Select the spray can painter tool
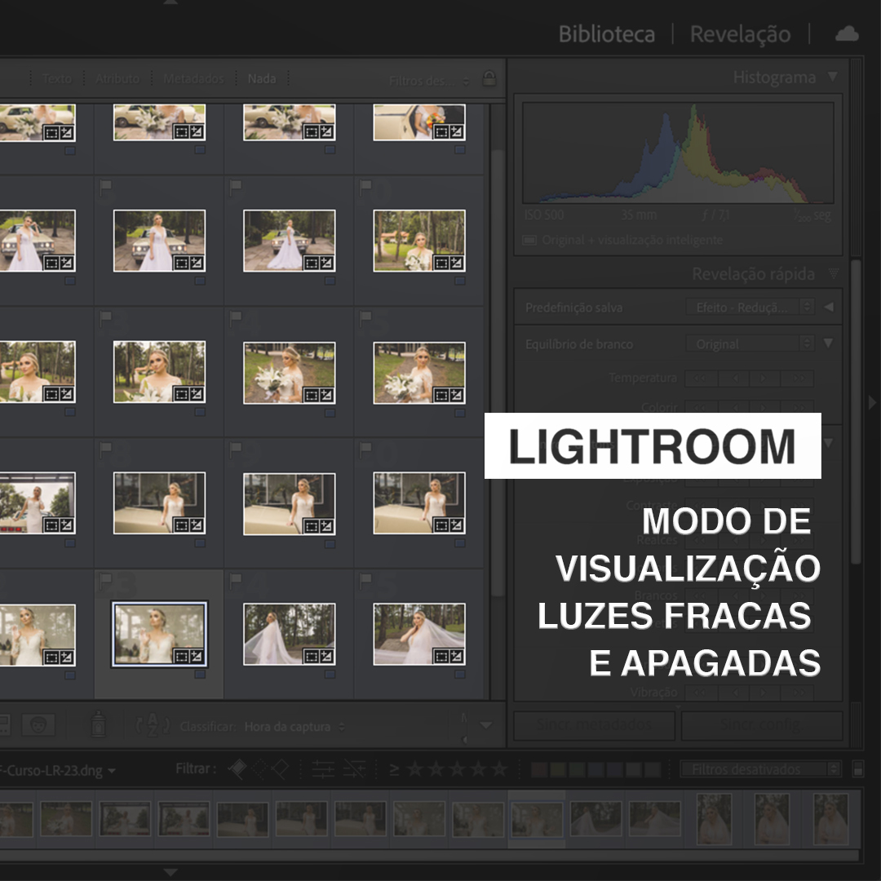881x881 pixels. [x=98, y=724]
